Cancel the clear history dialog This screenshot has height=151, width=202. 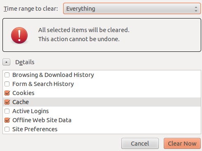click(x=140, y=144)
